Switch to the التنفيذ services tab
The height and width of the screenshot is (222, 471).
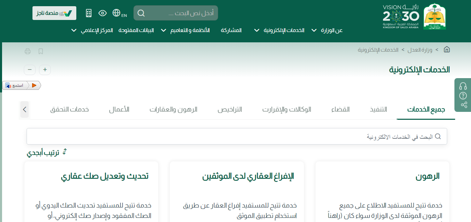tap(378, 110)
